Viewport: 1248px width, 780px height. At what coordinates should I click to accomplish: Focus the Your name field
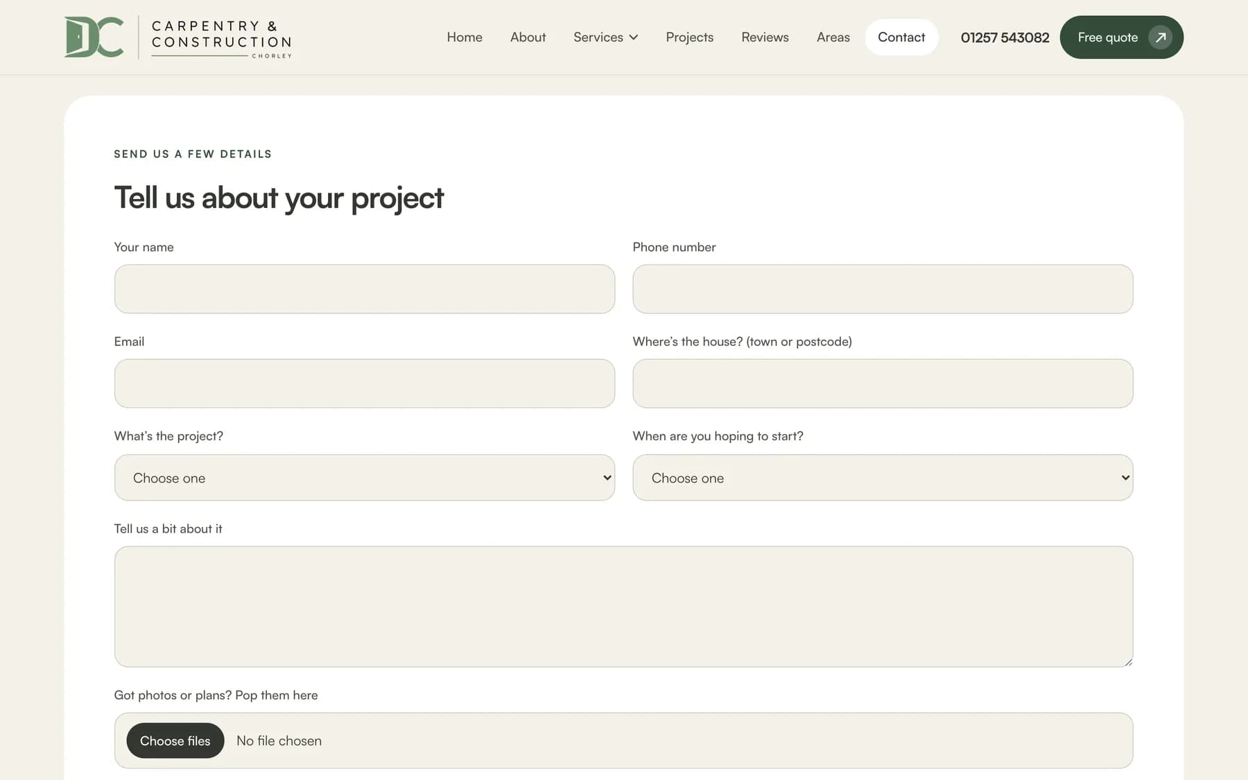(x=365, y=289)
